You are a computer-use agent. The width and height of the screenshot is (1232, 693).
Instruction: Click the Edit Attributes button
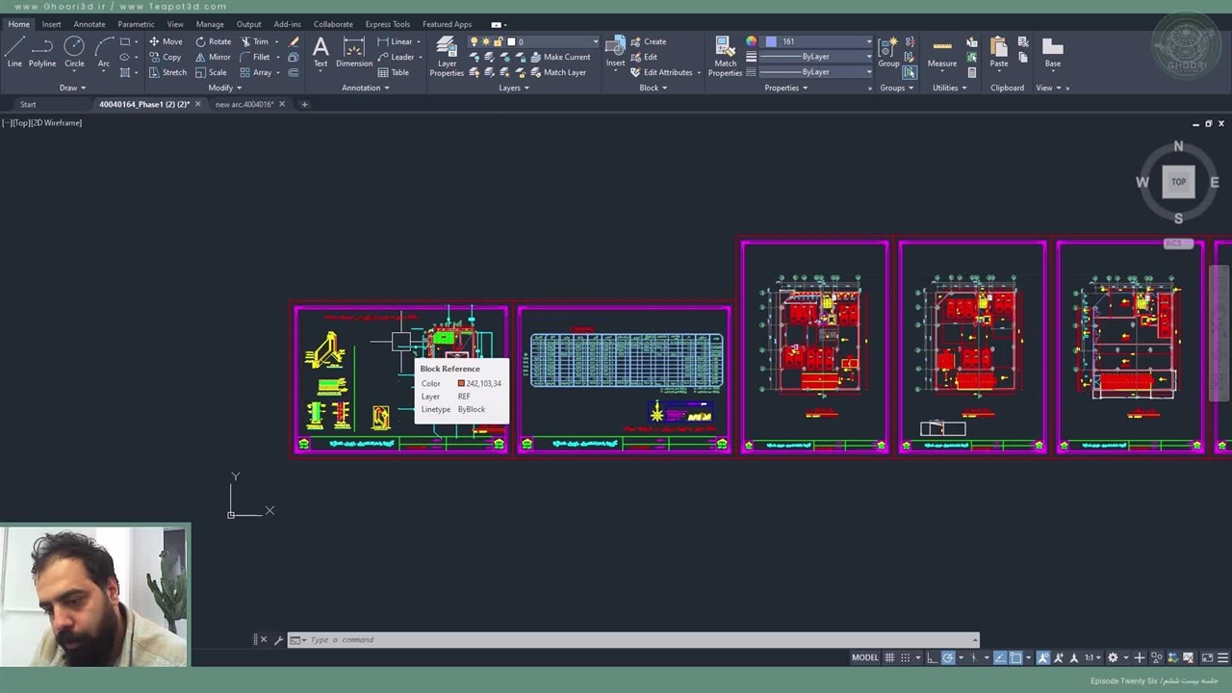[x=662, y=72]
